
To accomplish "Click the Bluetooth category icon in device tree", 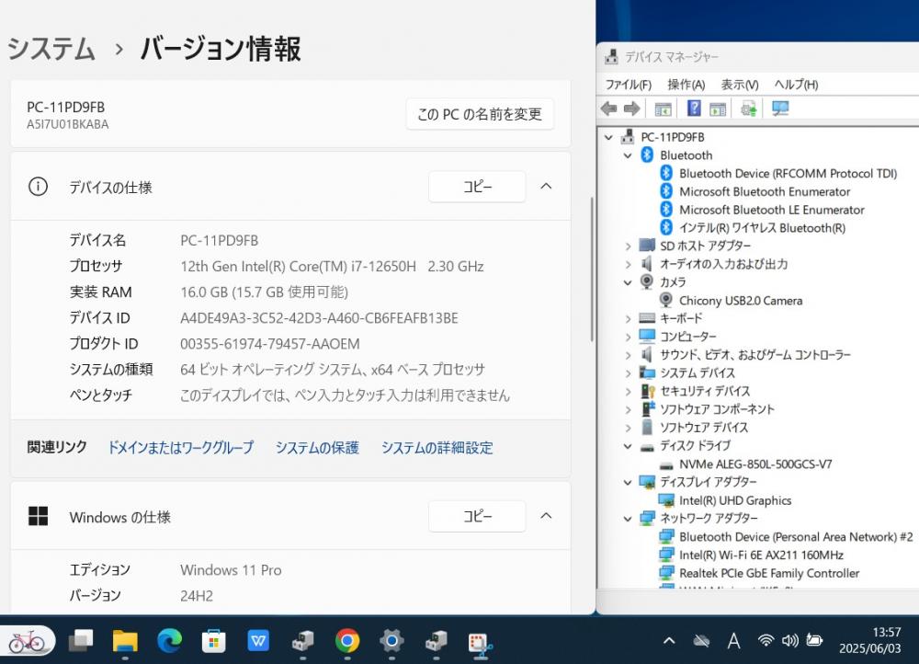I will 647,155.
